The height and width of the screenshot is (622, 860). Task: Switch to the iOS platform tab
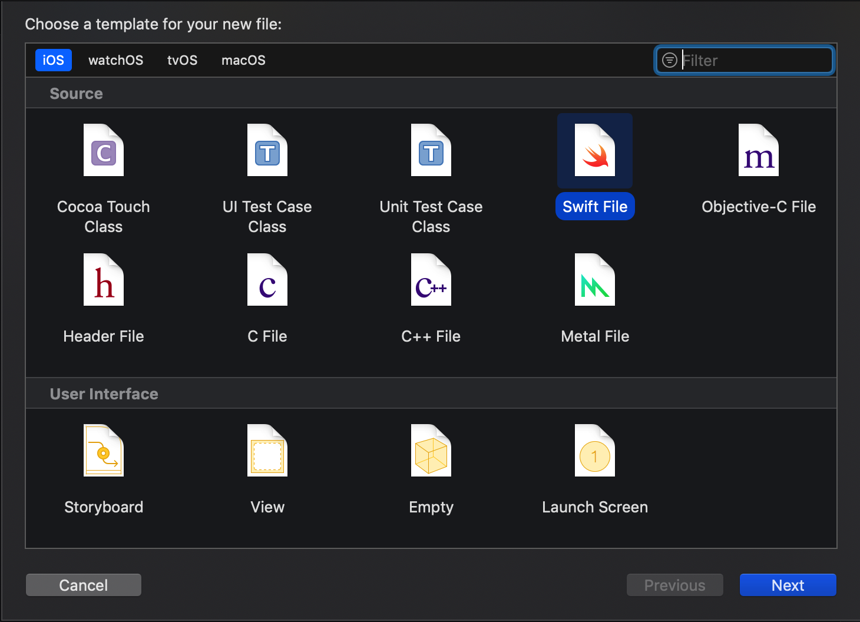(54, 60)
